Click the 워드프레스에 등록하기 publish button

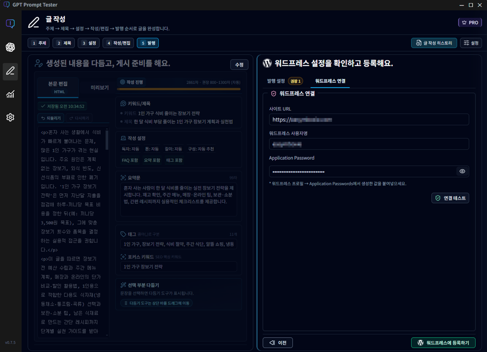pyautogui.click(x=443, y=342)
